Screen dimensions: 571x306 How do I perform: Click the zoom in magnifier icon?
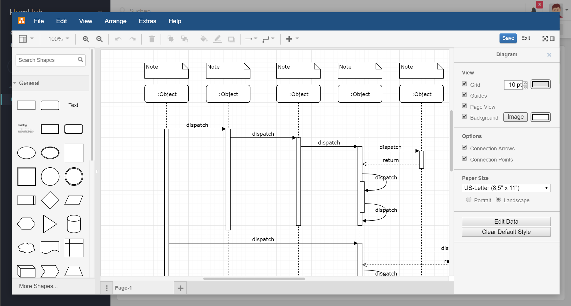[86, 39]
